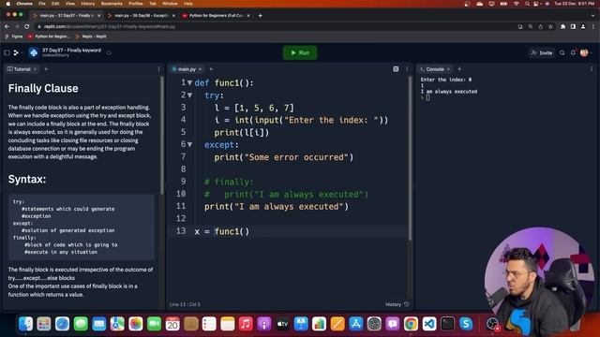Run the Python program with the Run button
Image resolution: width=600 pixels, height=337 pixels.
[x=300, y=52]
